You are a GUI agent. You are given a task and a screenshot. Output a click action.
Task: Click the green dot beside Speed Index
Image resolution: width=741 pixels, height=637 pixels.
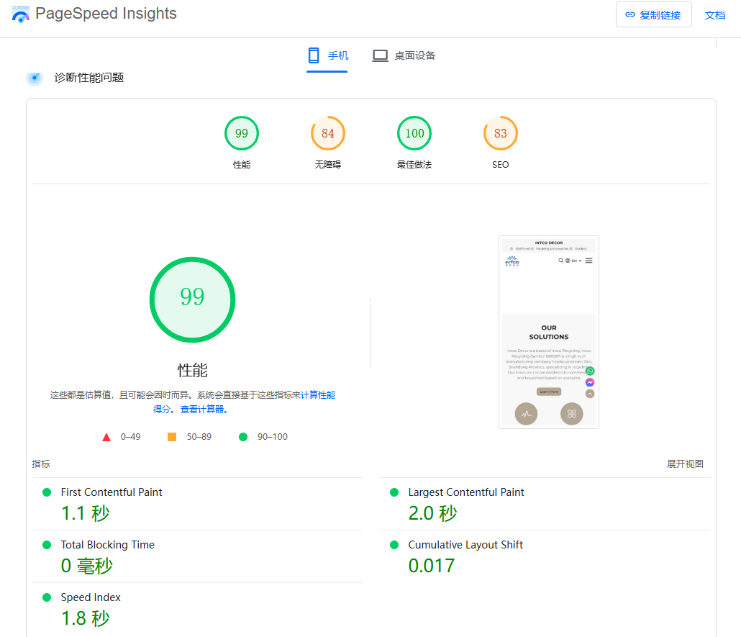[x=47, y=597]
